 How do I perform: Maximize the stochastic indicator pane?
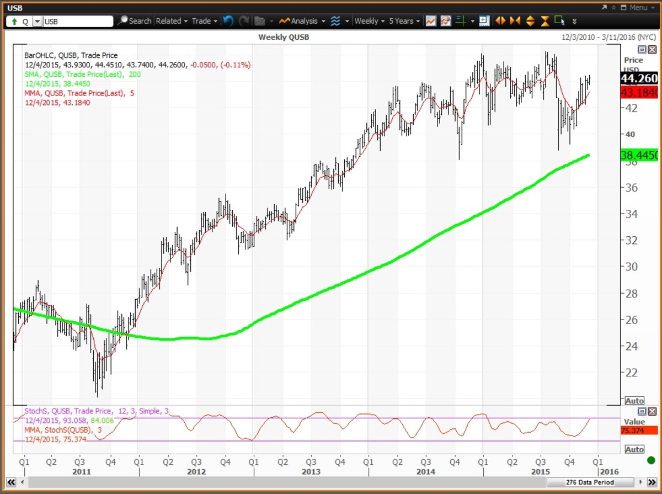click(x=642, y=412)
